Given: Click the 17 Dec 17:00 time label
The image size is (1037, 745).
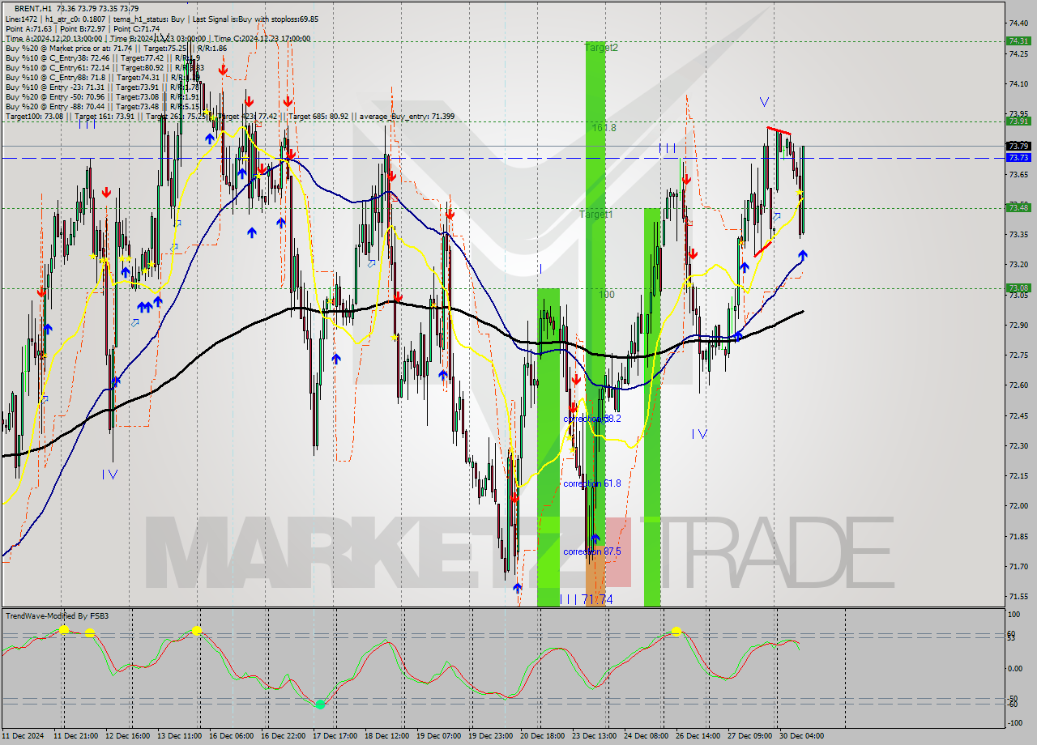Looking at the screenshot, I should pyautogui.click(x=335, y=736).
